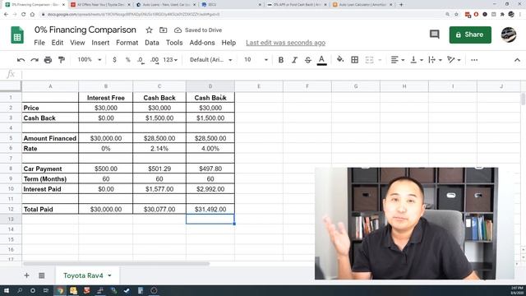Click the Windows Start button

point(6,290)
